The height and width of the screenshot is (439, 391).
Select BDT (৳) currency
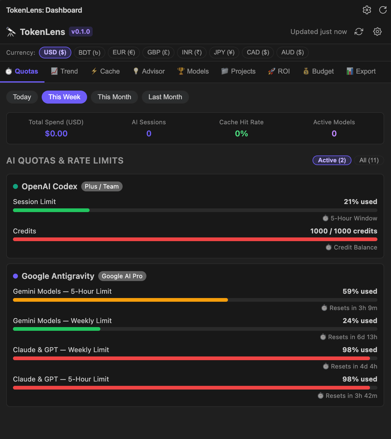(90, 53)
